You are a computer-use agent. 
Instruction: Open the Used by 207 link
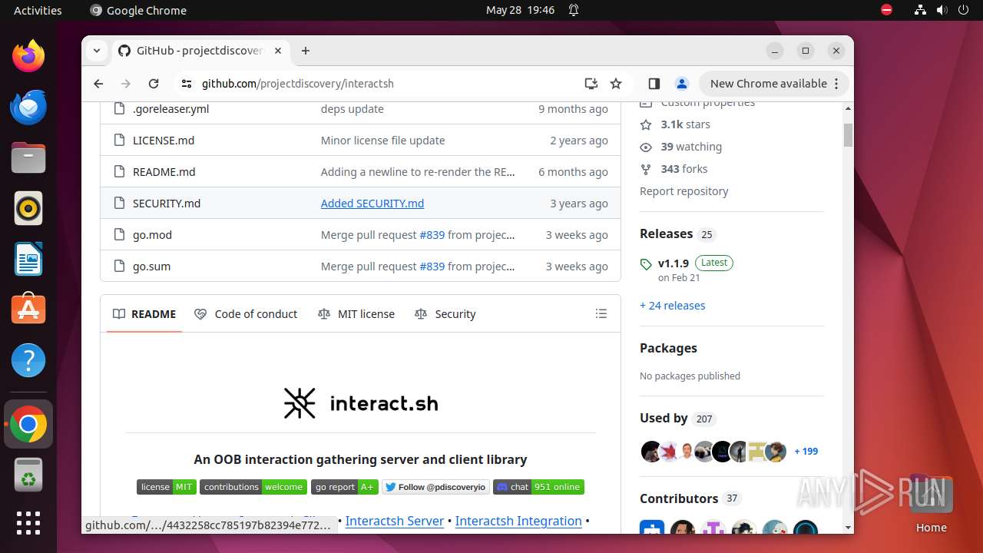click(x=677, y=419)
